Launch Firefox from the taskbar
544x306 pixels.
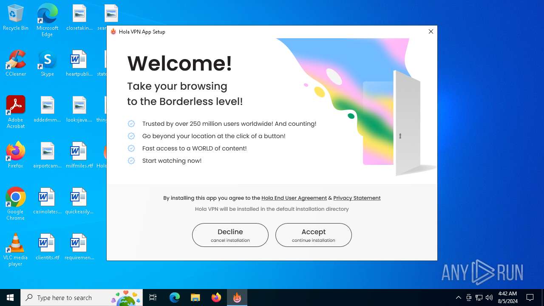pyautogui.click(x=216, y=297)
